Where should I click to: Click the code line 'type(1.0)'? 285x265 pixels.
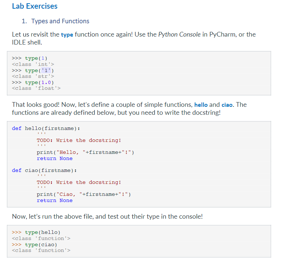click(33, 83)
